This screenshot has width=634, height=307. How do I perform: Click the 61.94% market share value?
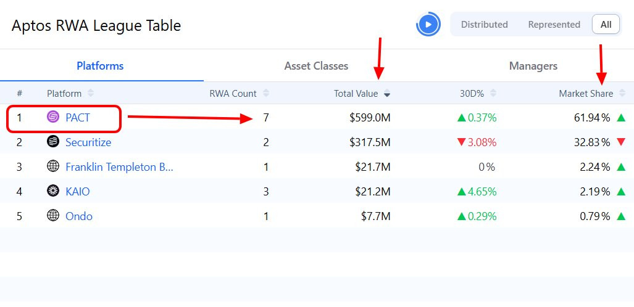point(592,118)
